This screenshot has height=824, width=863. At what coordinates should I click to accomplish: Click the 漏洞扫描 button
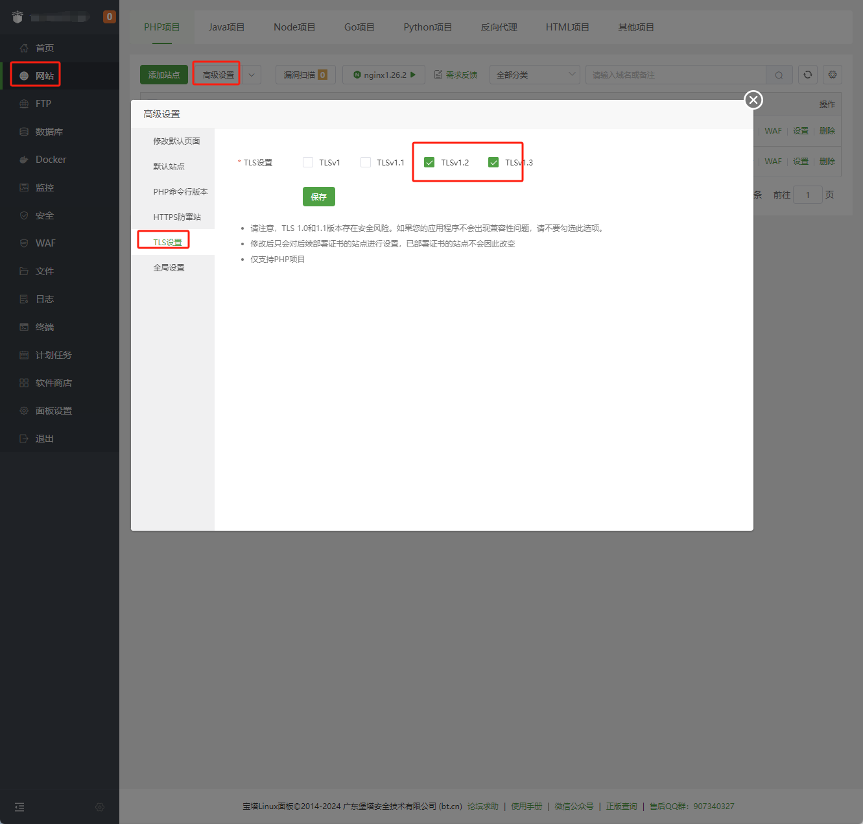[x=305, y=75]
